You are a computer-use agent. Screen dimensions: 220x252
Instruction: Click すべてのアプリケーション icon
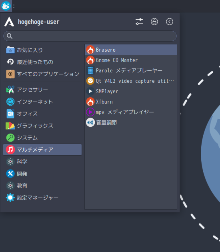point(10,74)
